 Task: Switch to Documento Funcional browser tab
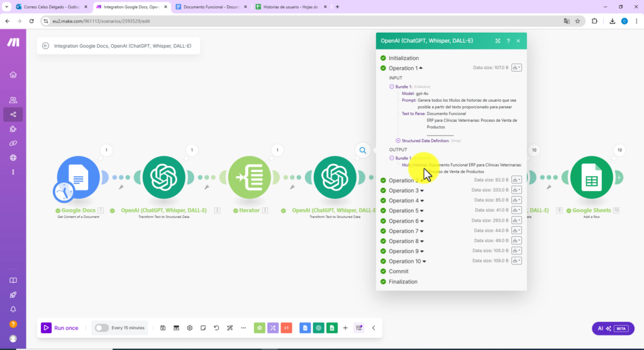tap(211, 6)
